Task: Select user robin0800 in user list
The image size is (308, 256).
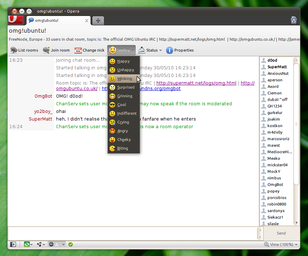Action: [x=277, y=204]
